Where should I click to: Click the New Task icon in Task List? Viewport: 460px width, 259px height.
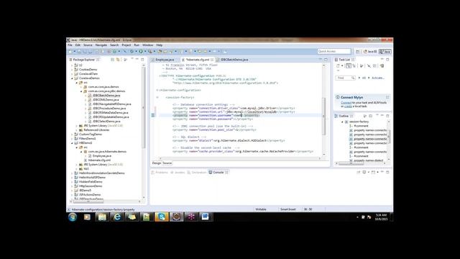(x=339, y=66)
